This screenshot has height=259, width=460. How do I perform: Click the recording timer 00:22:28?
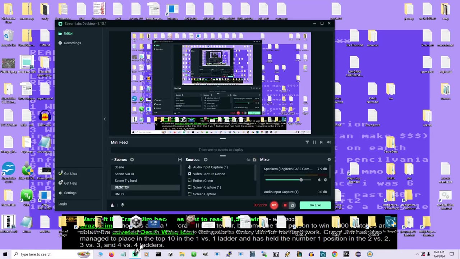(260, 205)
